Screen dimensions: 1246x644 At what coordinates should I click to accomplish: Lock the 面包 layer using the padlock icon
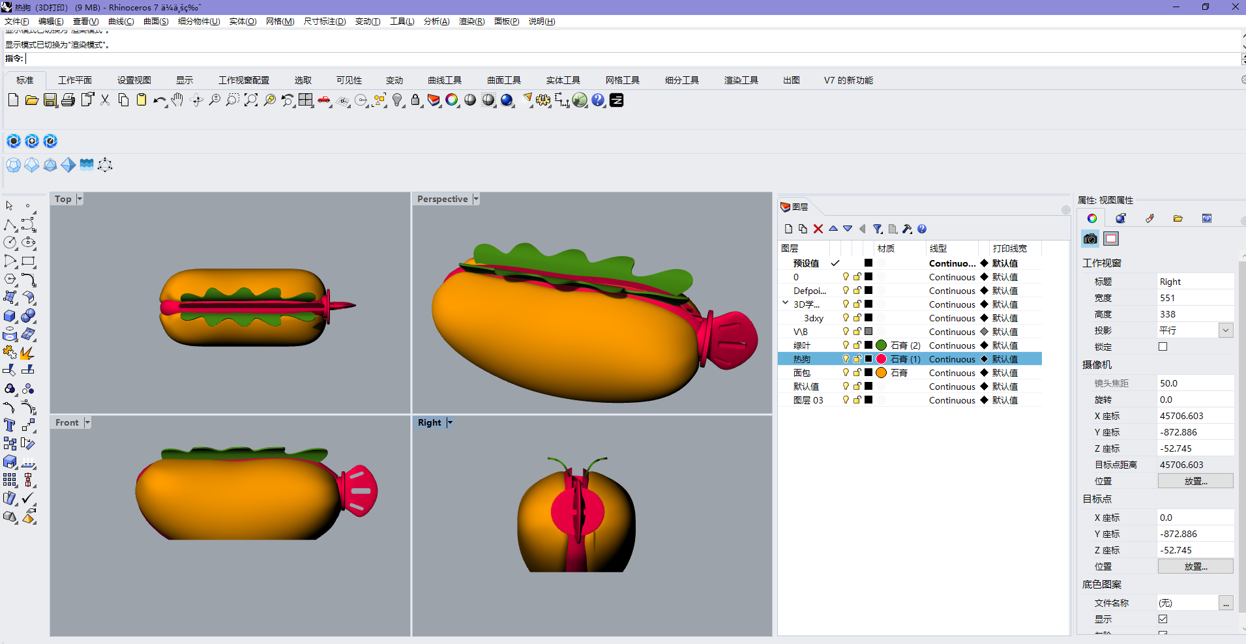[x=857, y=373]
